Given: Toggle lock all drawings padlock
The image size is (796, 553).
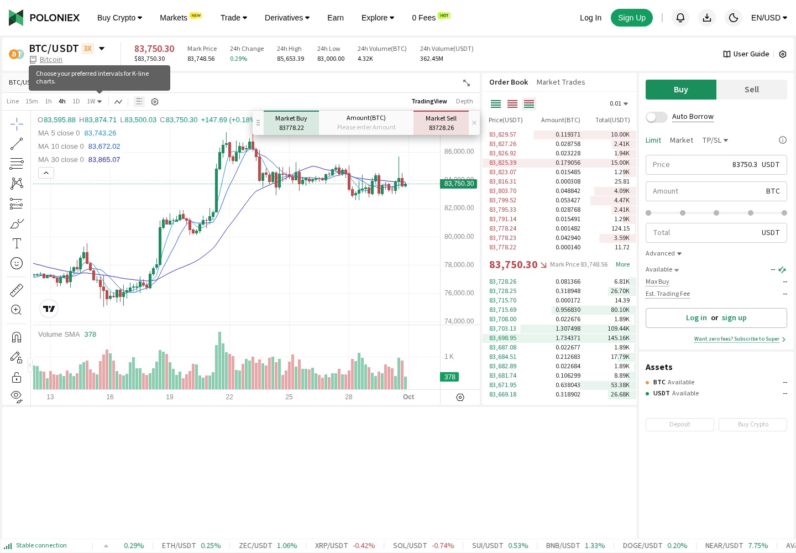Looking at the screenshot, I should pyautogui.click(x=17, y=377).
